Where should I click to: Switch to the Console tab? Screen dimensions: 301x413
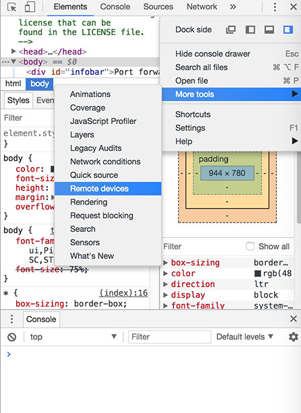click(x=115, y=7)
